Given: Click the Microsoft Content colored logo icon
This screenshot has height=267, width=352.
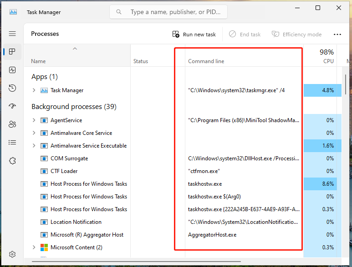Looking at the screenshot, I should pyautogui.click(x=44, y=247).
